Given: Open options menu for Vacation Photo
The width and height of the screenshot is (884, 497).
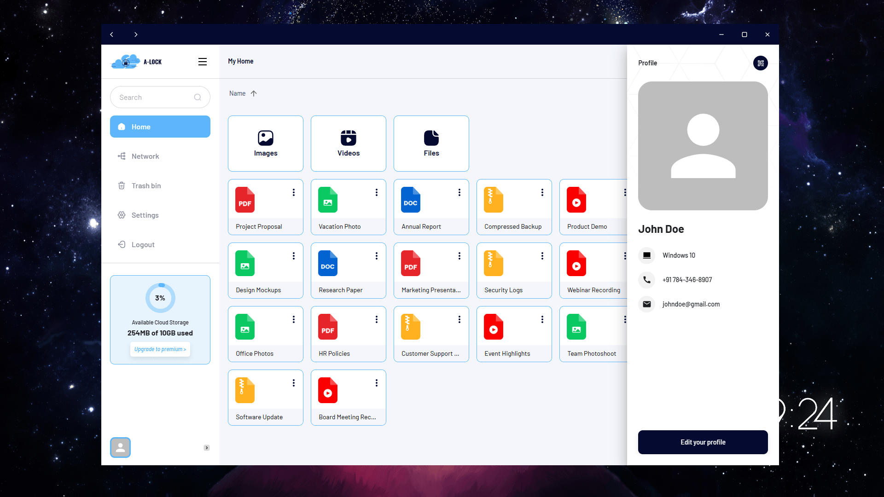Looking at the screenshot, I should (376, 192).
